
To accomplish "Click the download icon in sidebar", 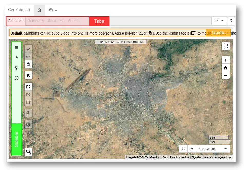I will [17, 58].
